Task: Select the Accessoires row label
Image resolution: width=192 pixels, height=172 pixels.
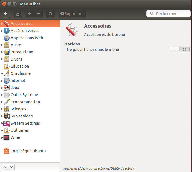Action: click(x=22, y=24)
